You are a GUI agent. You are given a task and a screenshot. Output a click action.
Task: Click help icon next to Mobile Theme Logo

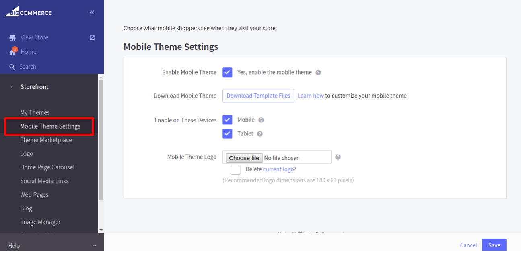click(338, 157)
